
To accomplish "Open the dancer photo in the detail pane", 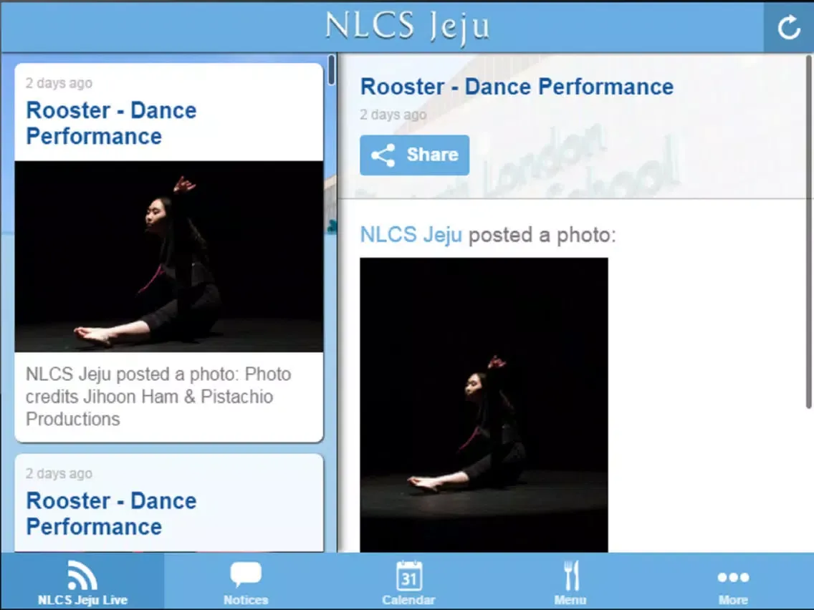I will (484, 405).
